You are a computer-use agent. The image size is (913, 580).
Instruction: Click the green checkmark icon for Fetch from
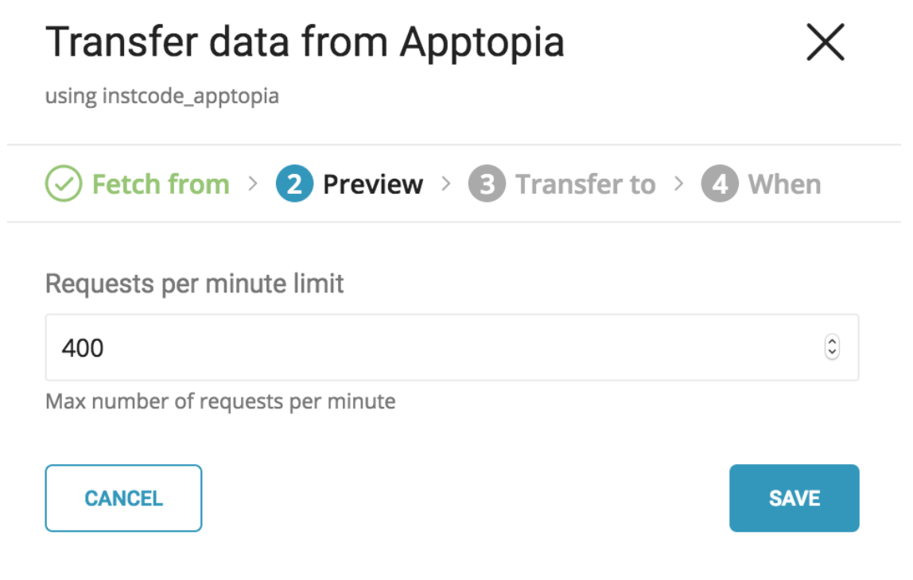[63, 184]
